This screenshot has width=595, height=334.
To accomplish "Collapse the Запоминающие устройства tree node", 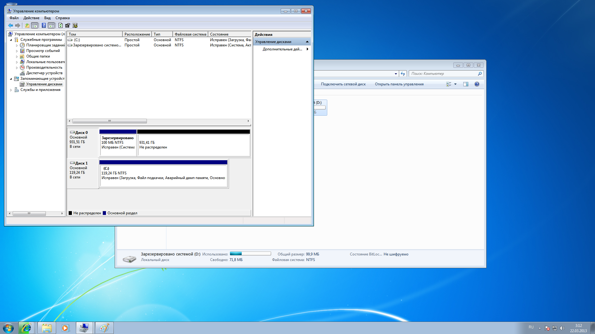I will pyautogui.click(x=11, y=79).
